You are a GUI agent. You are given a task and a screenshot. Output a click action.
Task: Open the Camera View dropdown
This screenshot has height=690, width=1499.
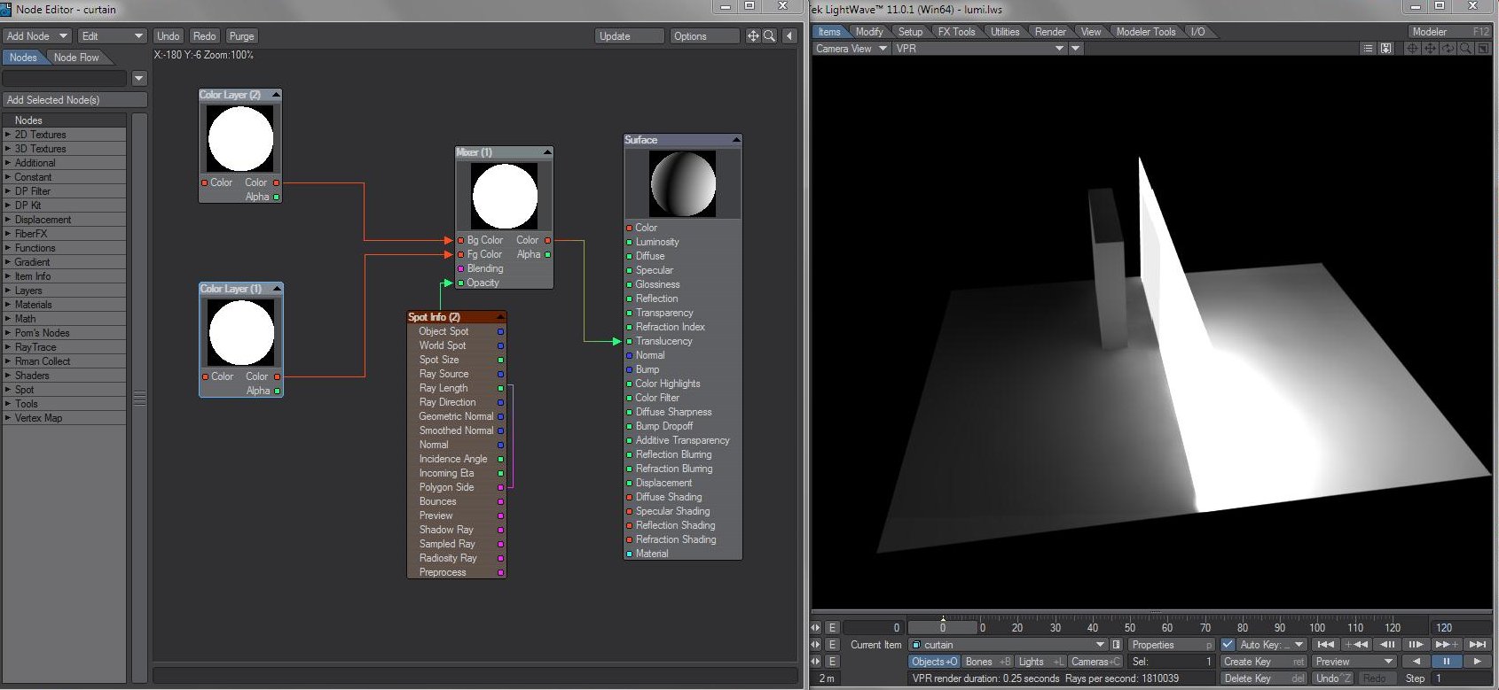click(851, 49)
